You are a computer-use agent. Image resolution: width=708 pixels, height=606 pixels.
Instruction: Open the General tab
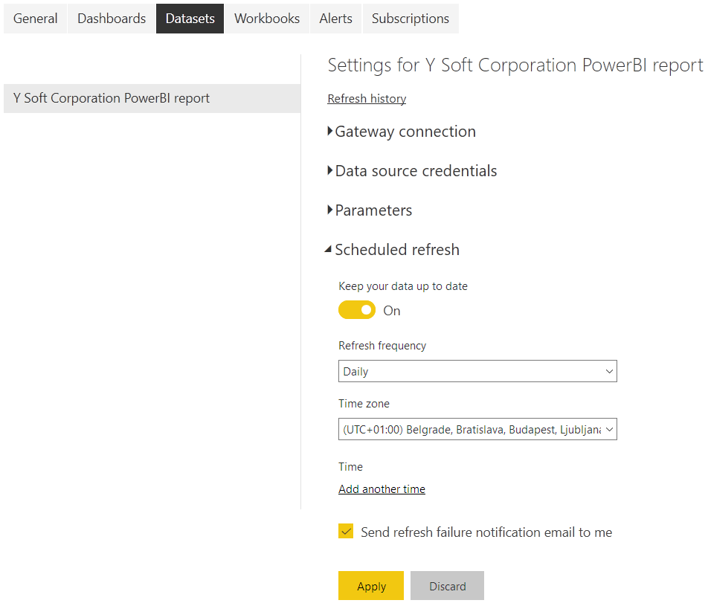pyautogui.click(x=35, y=19)
